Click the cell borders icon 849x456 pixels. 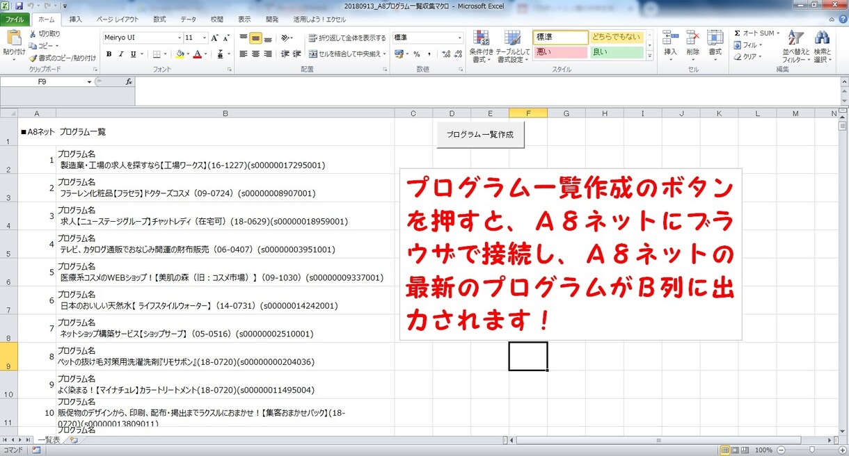click(x=157, y=54)
